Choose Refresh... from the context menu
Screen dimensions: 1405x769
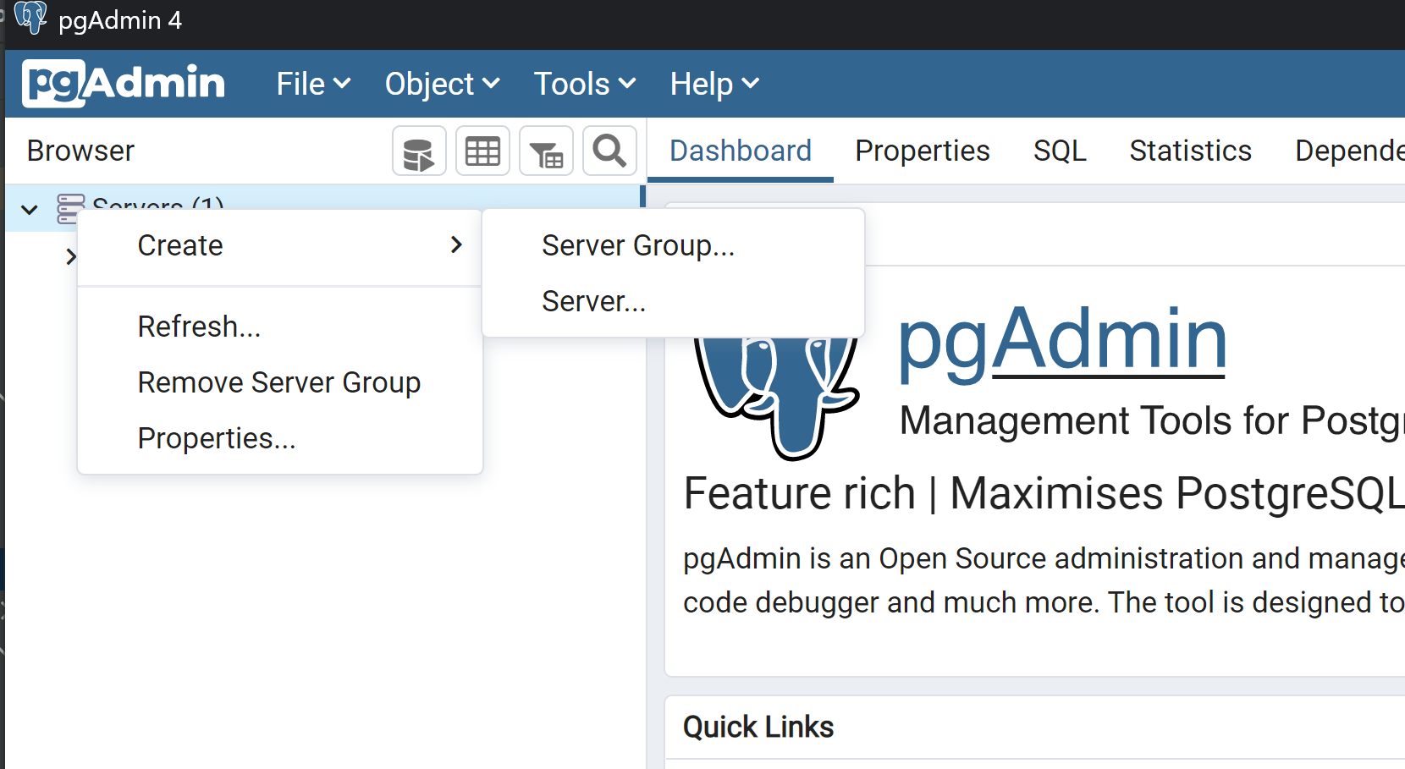279,327
